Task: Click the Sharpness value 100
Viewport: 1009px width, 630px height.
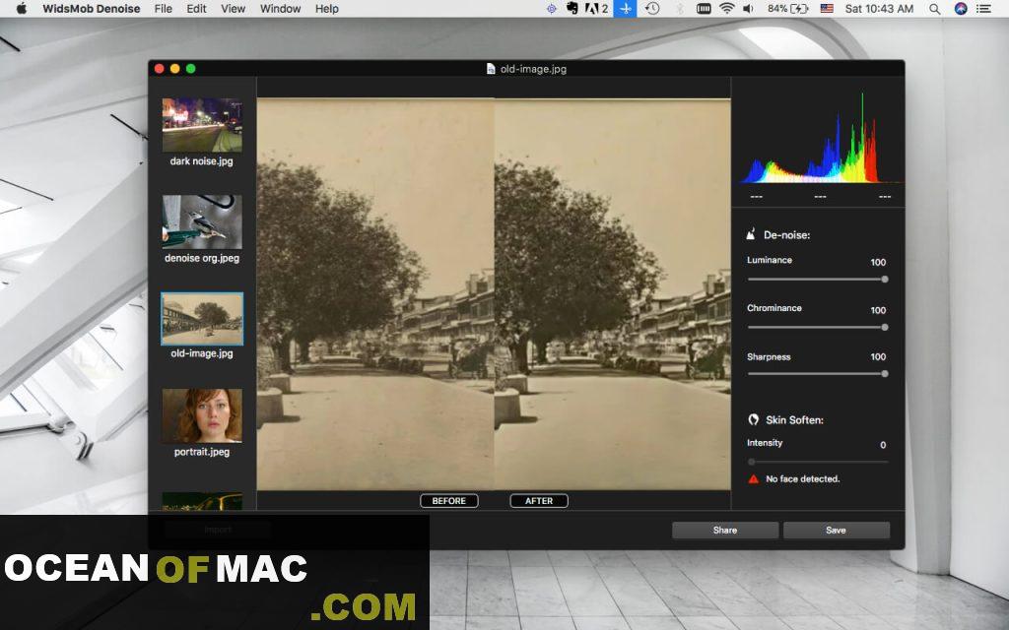Action: 878,356
